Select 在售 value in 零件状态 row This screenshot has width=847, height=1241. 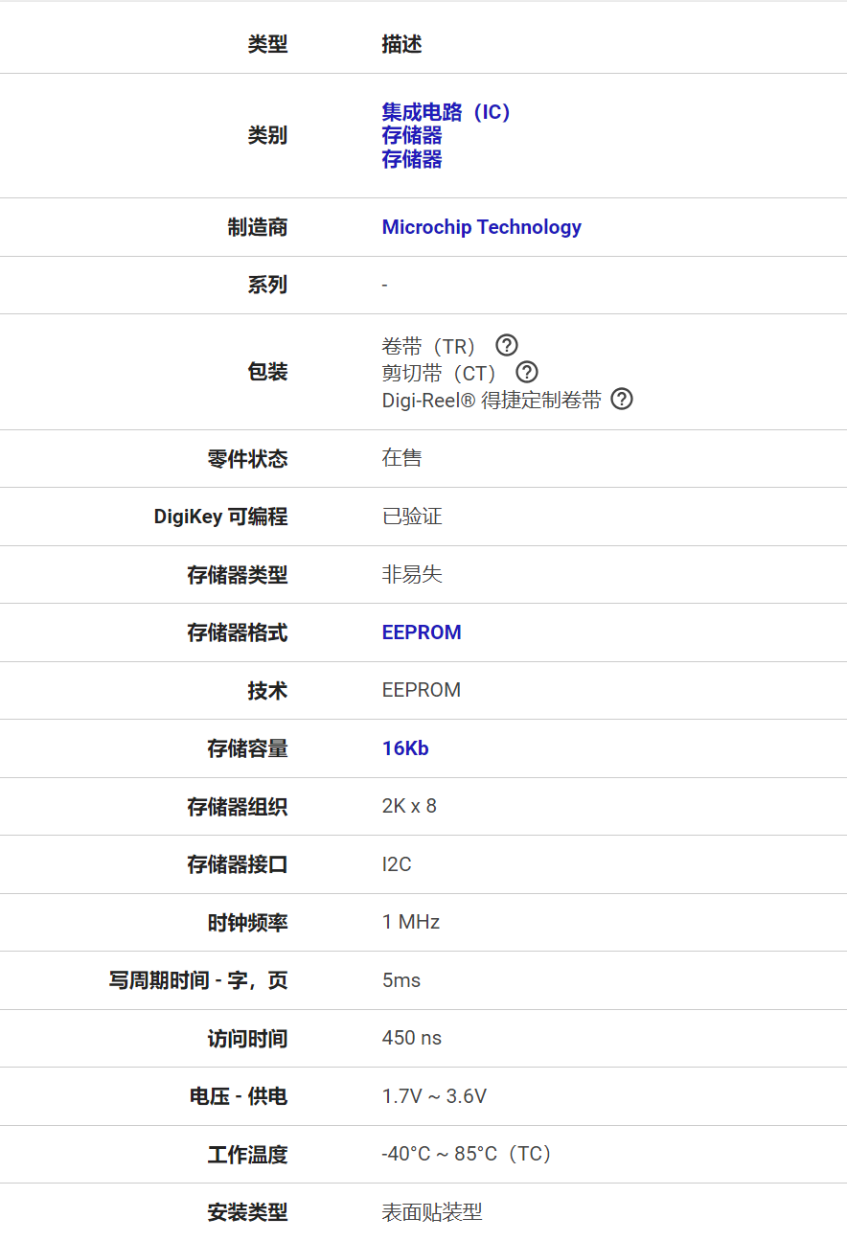pos(401,458)
